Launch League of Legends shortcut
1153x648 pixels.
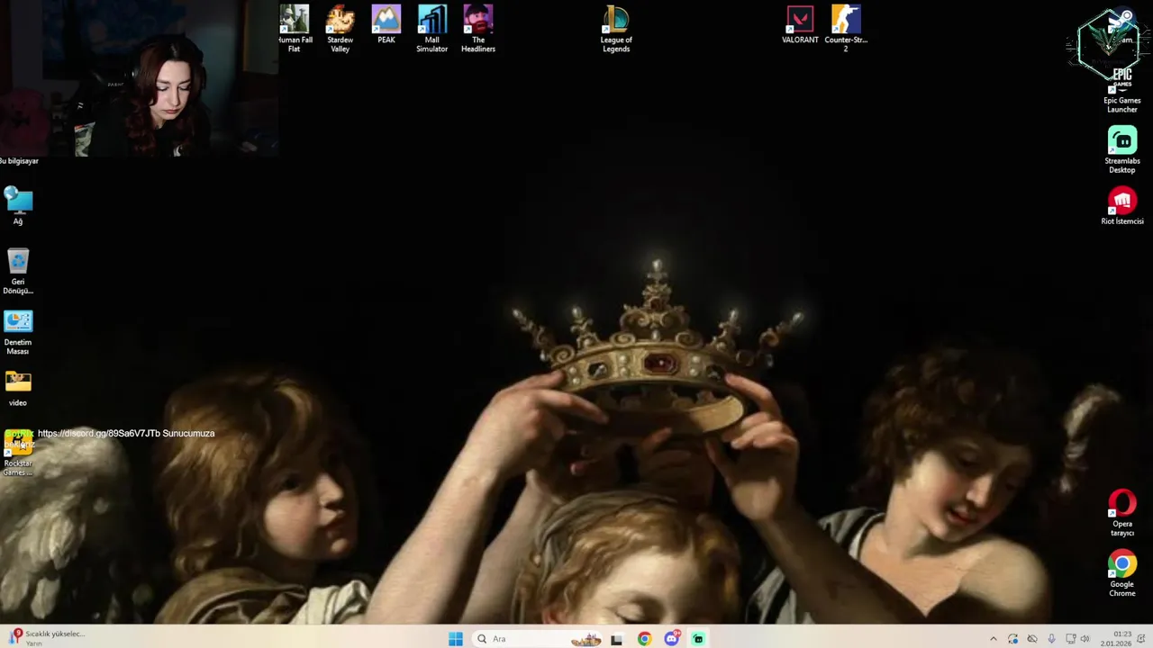(616, 29)
